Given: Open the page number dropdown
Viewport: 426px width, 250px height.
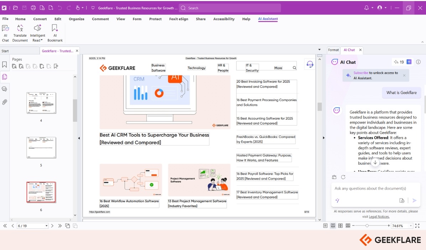Looking at the screenshot, I should click(x=46, y=225).
